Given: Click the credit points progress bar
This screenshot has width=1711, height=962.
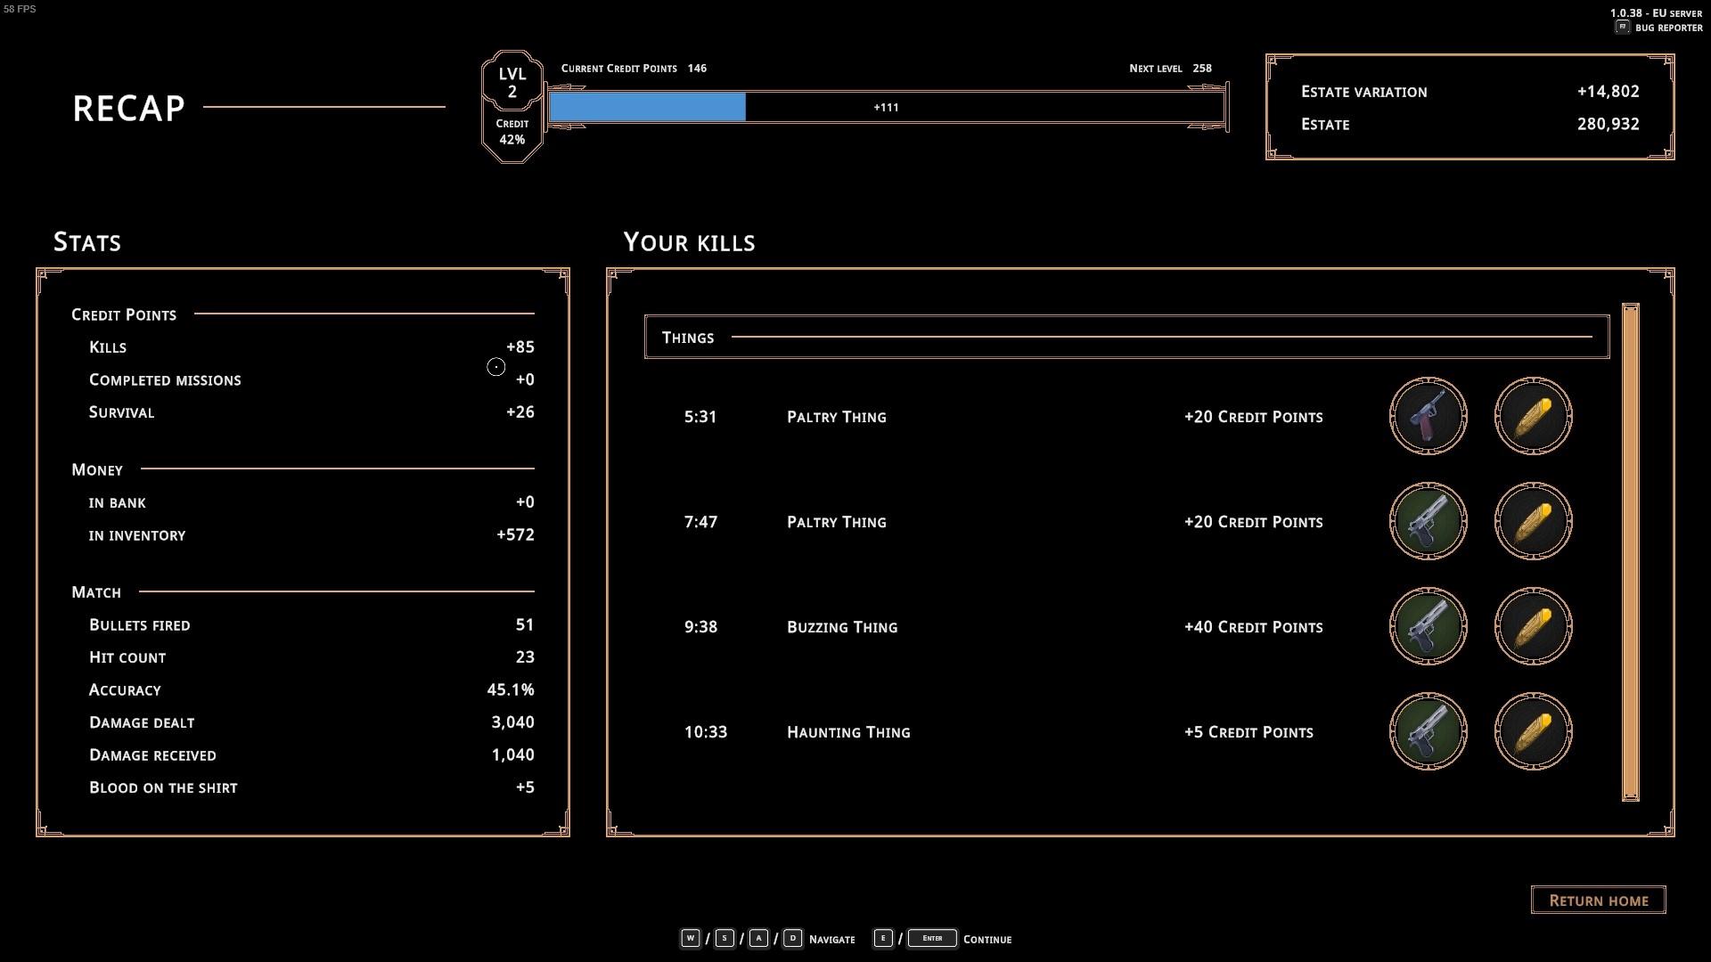Looking at the screenshot, I should (x=887, y=107).
